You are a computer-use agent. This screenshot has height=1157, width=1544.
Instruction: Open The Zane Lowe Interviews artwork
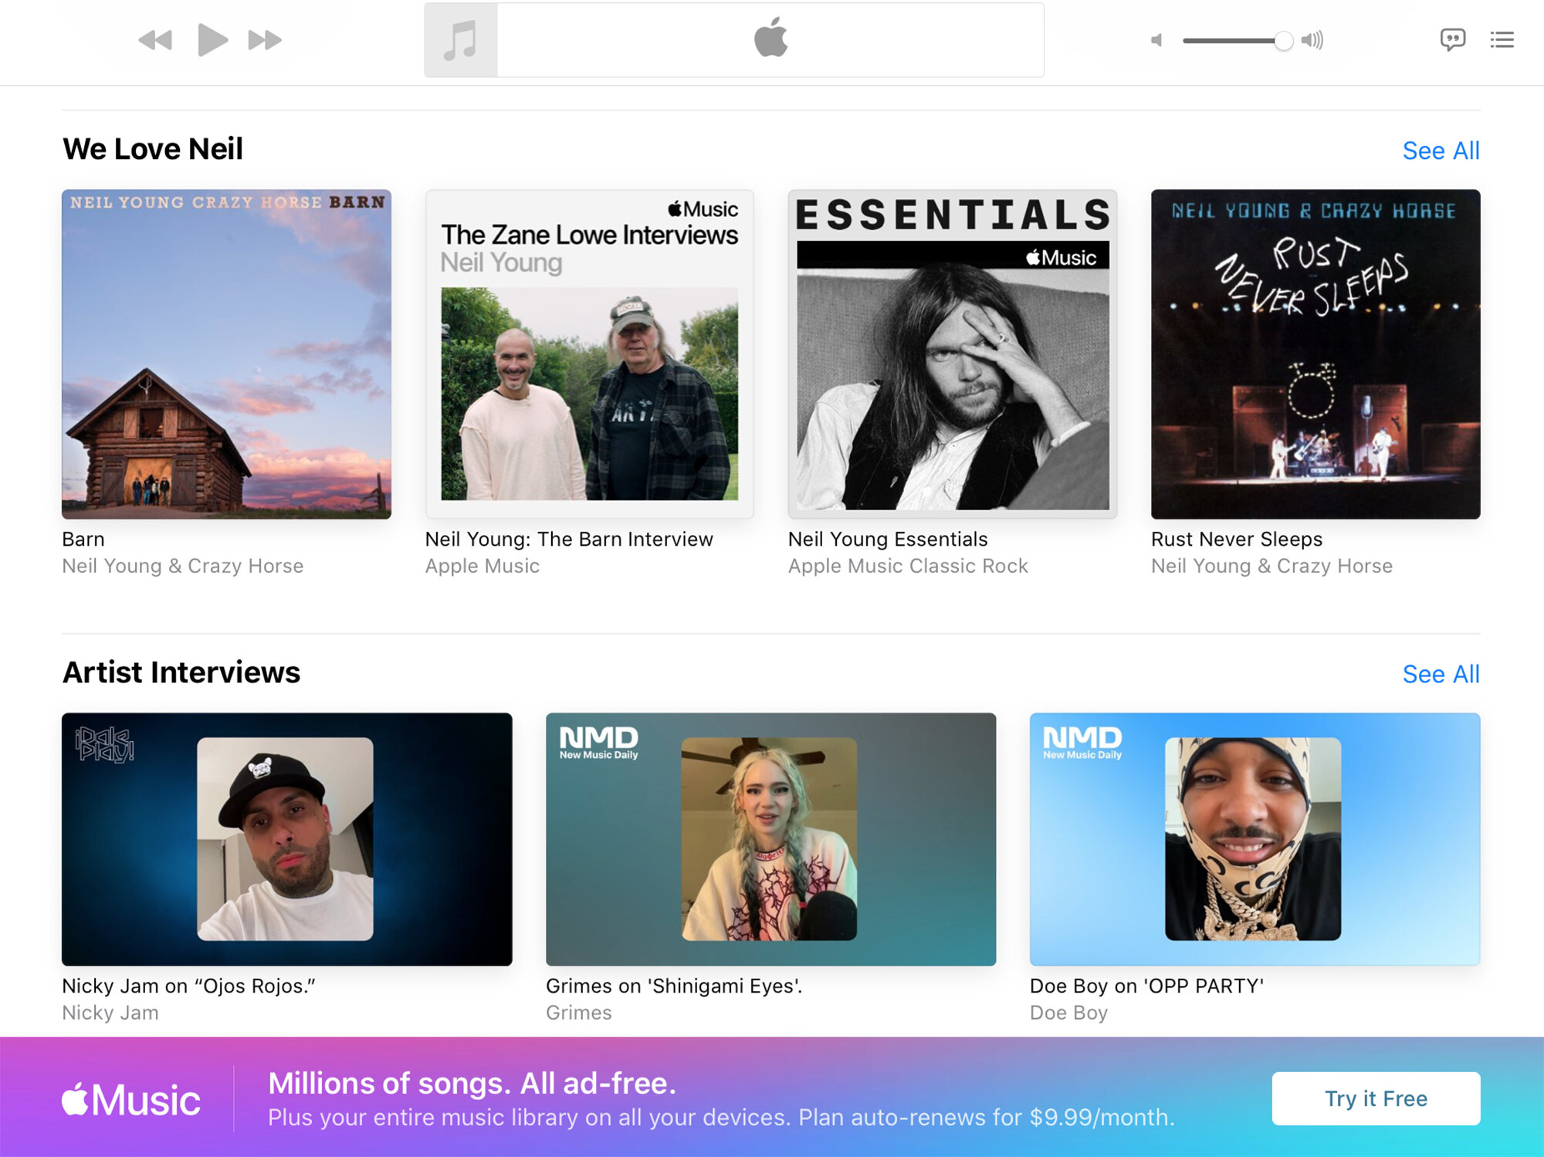point(589,354)
